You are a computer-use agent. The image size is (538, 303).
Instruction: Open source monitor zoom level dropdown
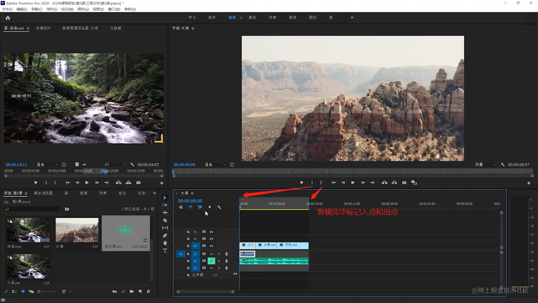[47, 164]
